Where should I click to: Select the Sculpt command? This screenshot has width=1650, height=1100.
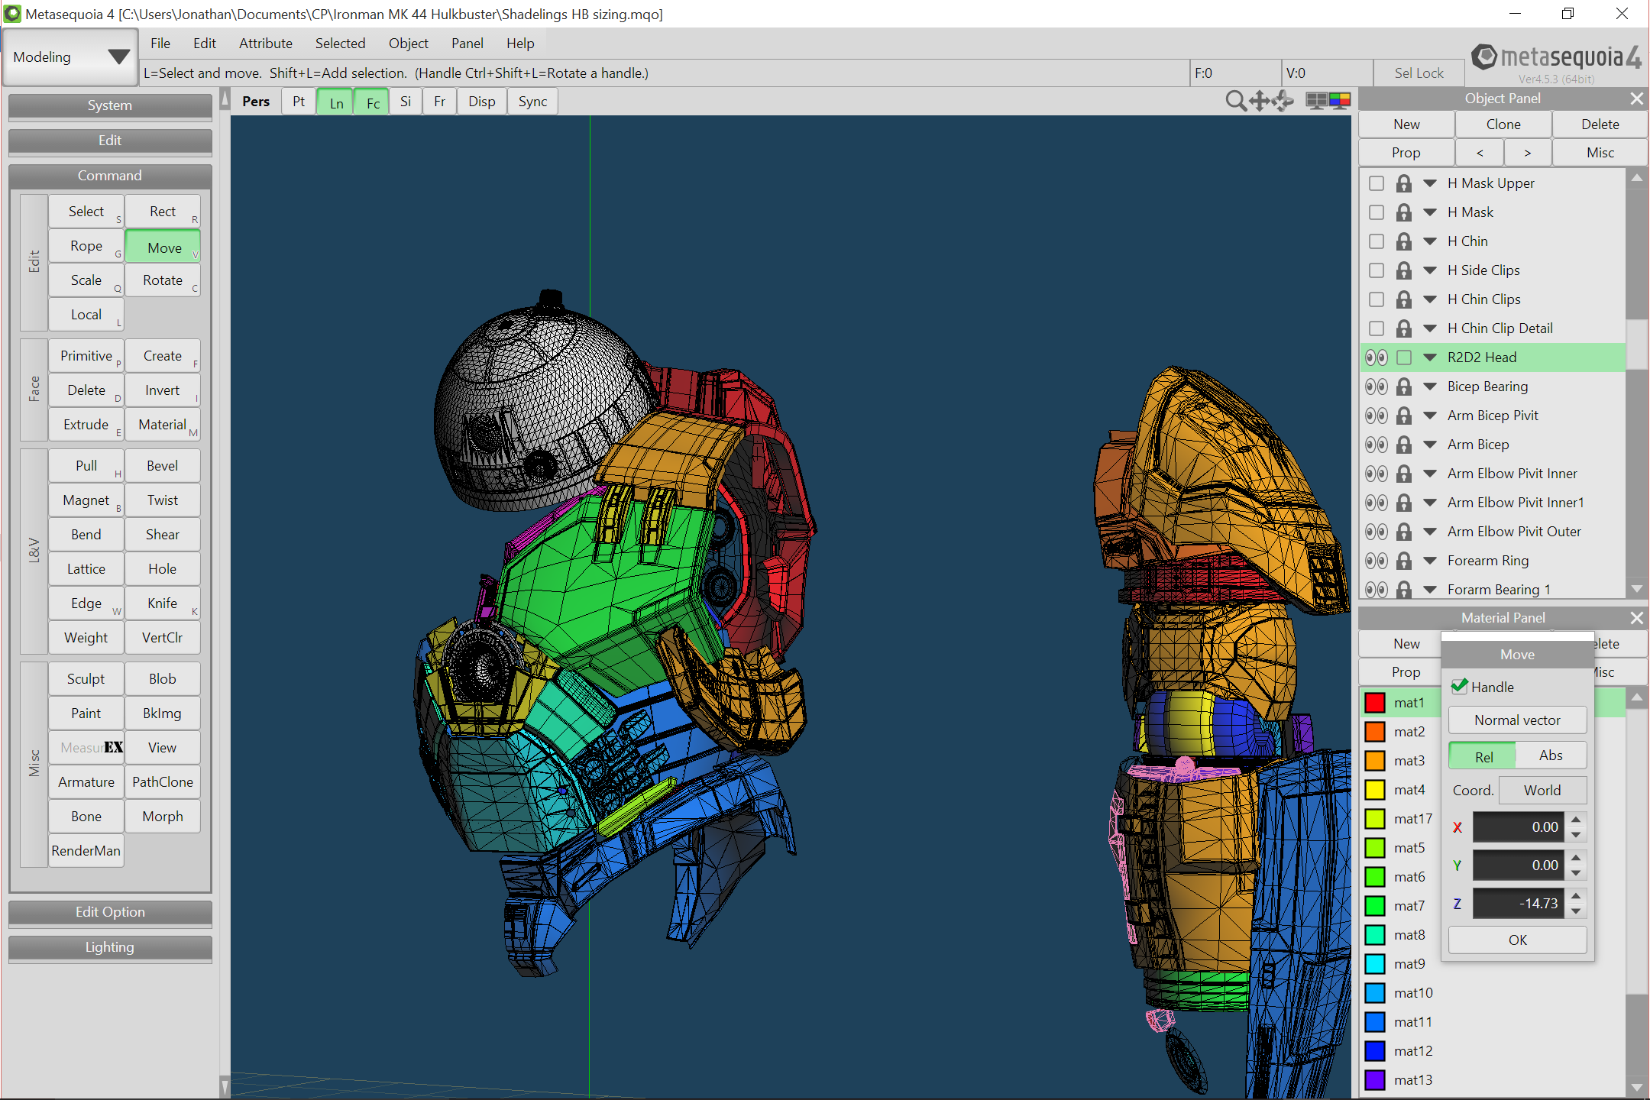(86, 679)
